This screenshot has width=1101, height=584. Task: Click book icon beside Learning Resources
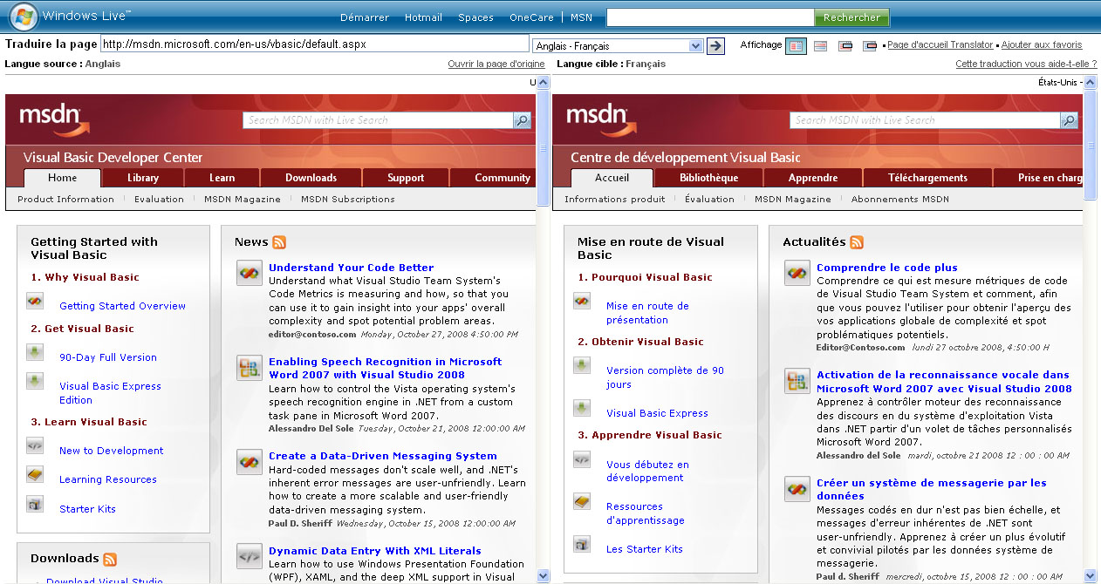[35, 474]
